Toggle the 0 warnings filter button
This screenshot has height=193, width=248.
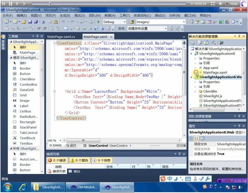click(x=78, y=160)
